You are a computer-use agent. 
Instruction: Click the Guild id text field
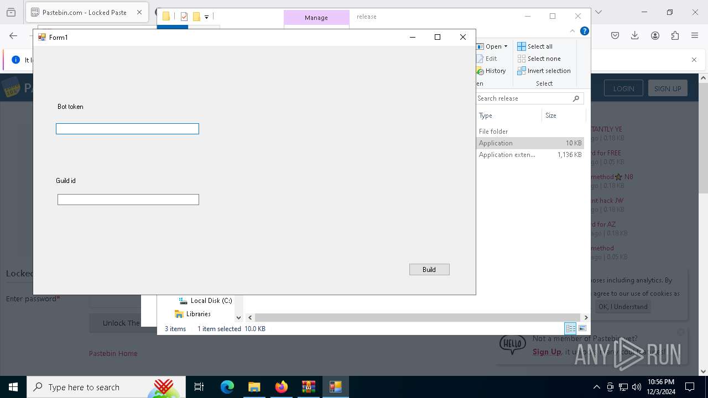click(x=128, y=200)
